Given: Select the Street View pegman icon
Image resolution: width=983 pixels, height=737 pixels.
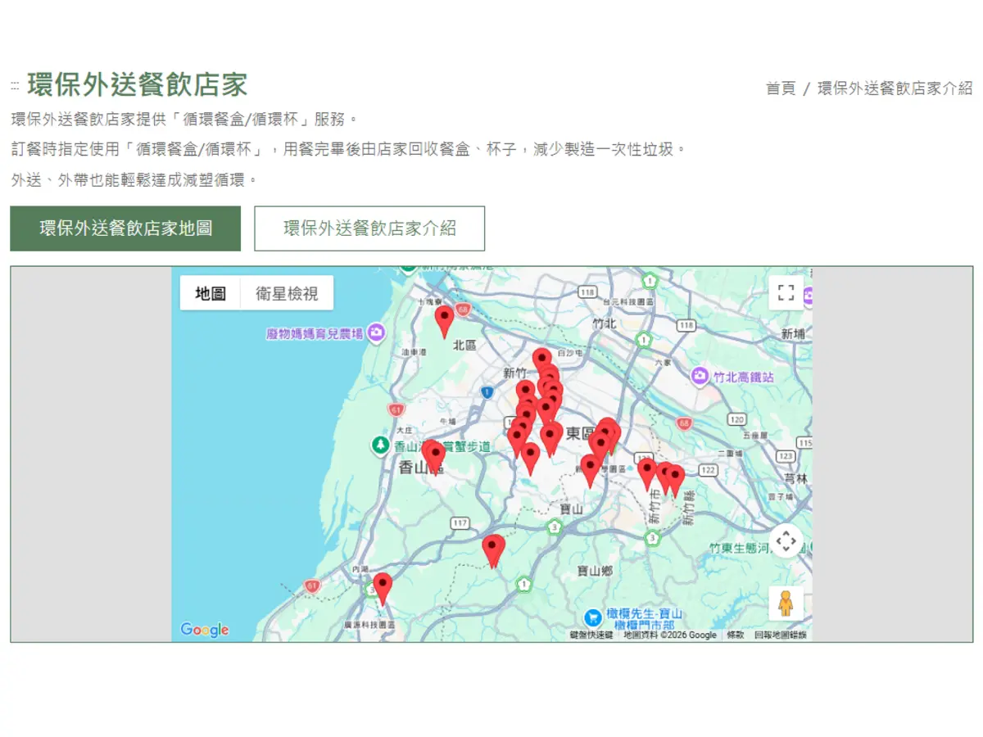Looking at the screenshot, I should (786, 604).
